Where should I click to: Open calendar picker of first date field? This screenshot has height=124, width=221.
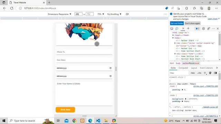coord(110,68)
